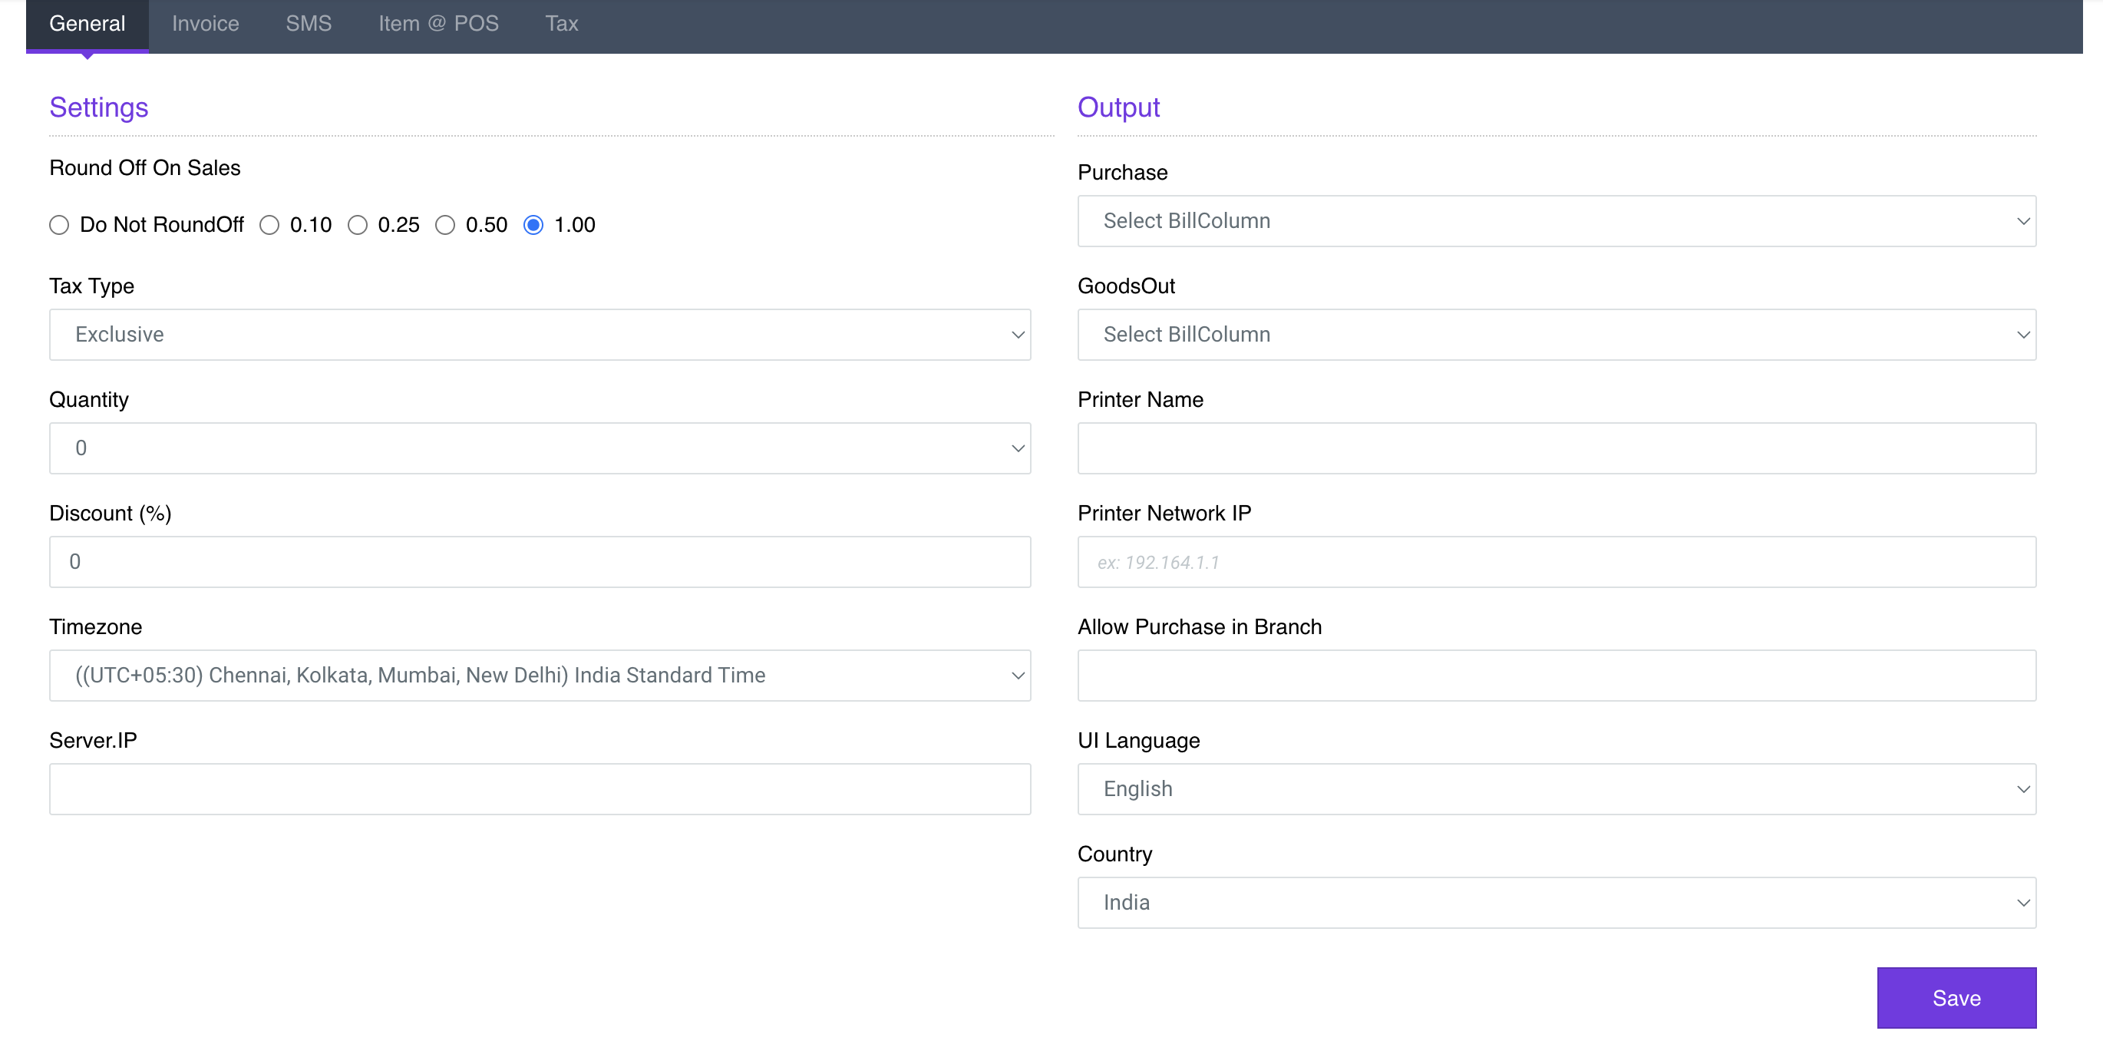Switch to the Invoice tab

[x=205, y=24]
